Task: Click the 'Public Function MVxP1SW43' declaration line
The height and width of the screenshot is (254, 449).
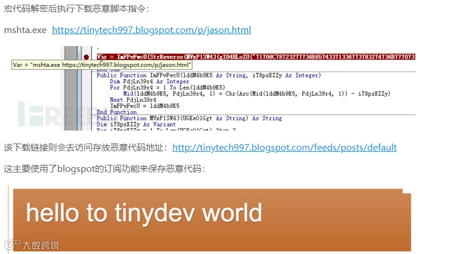Action: tap(189, 118)
